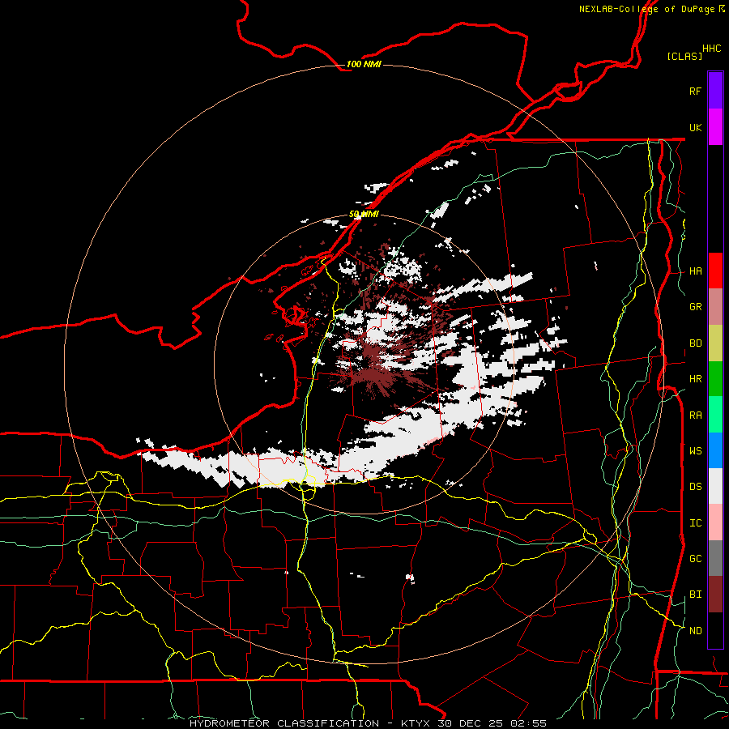The image size is (729, 729).
Task: Click the BD legend label
Action: pyautogui.click(x=695, y=343)
